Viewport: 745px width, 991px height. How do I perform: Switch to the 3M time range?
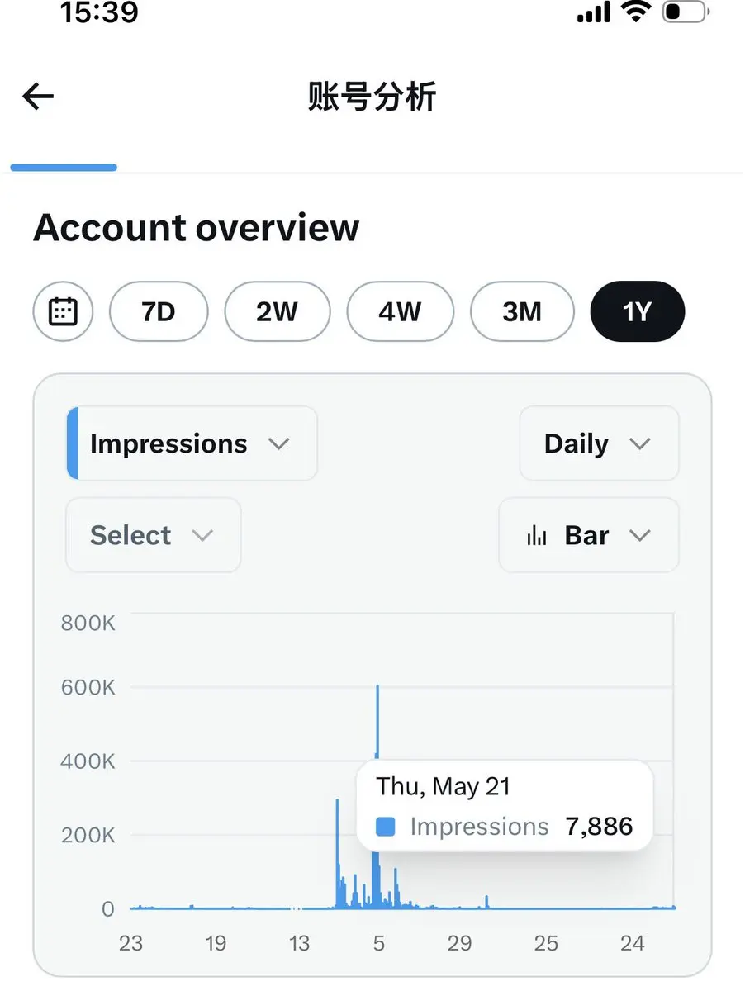[522, 312]
